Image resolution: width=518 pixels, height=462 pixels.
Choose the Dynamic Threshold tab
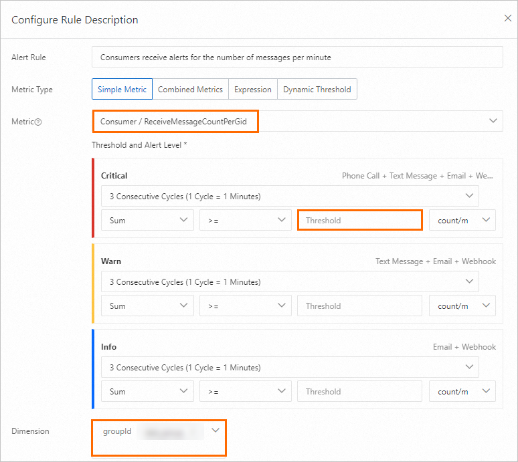pos(317,90)
